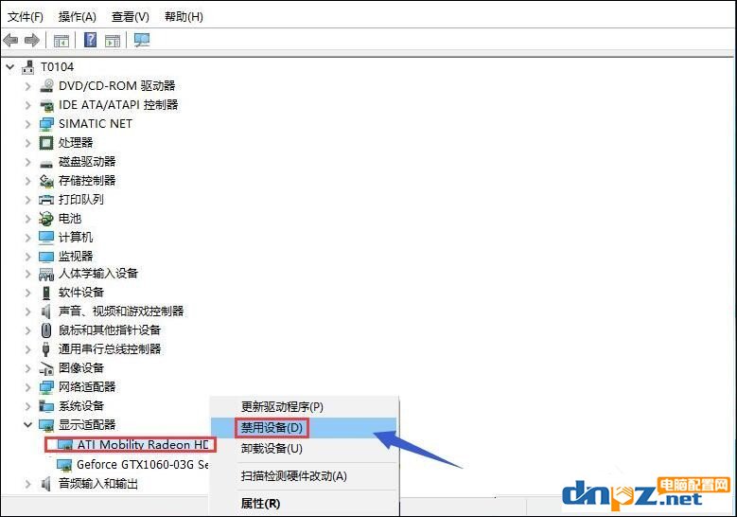Expand the 监视器 node

click(x=27, y=257)
